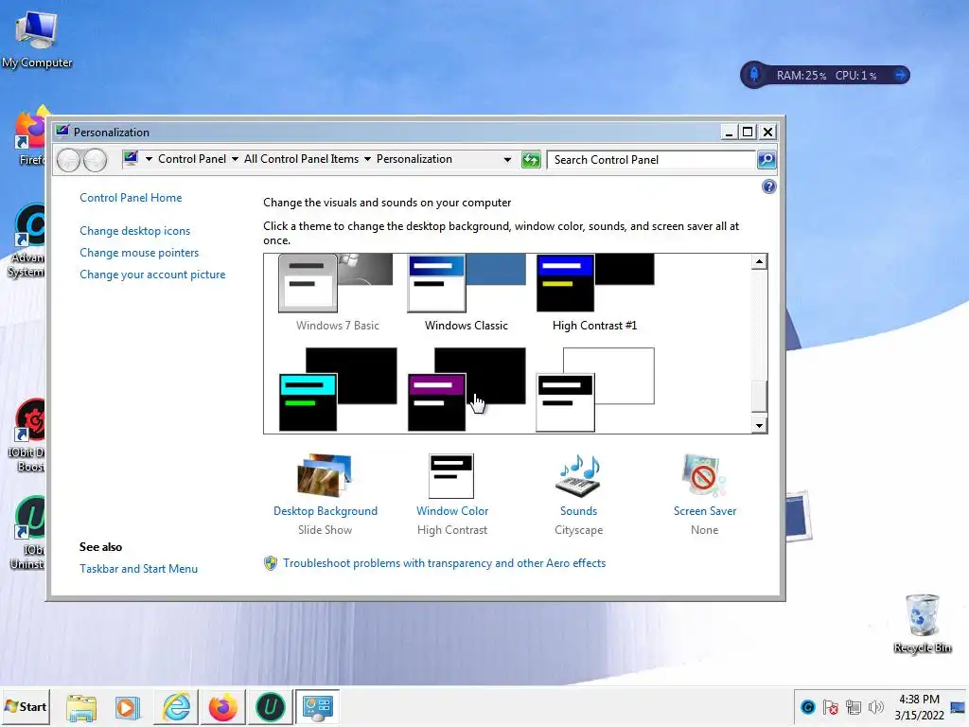Select the cyan and green high contrast theme
Image resolution: width=969 pixels, height=727 pixels.
coord(338,389)
